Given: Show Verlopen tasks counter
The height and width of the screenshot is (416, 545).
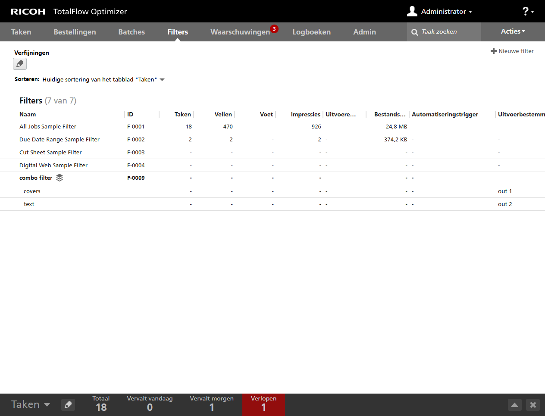Looking at the screenshot, I should coord(263,404).
